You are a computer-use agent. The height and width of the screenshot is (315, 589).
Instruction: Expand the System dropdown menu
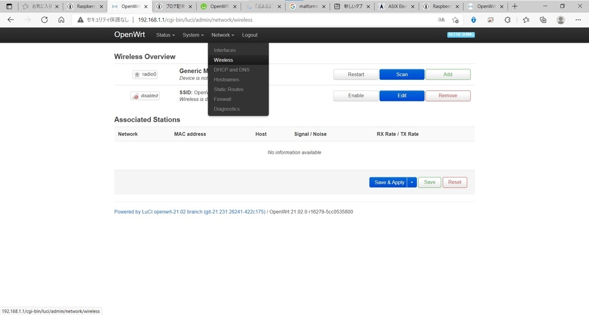(193, 35)
